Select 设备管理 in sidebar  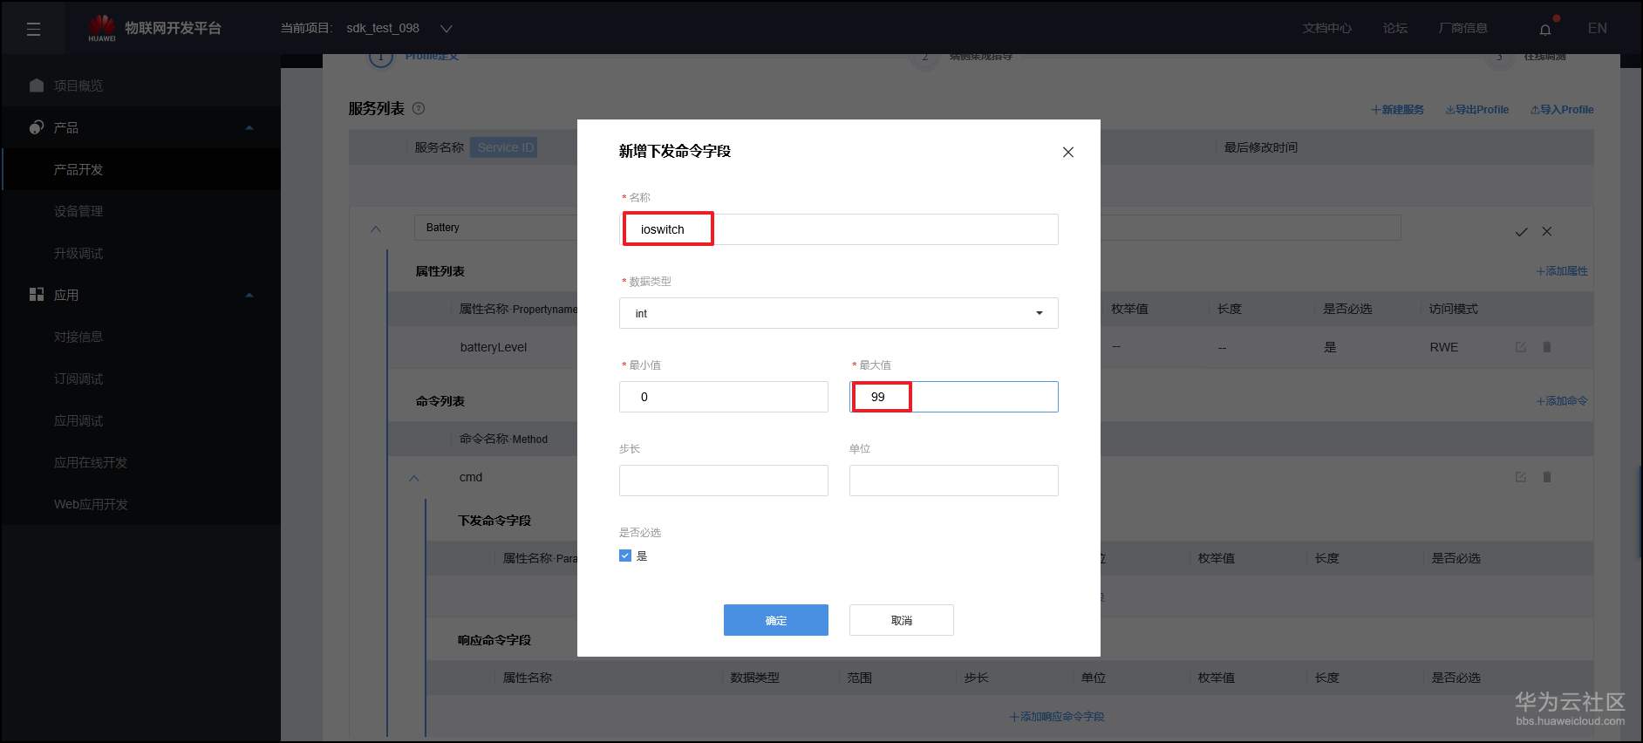[78, 211]
